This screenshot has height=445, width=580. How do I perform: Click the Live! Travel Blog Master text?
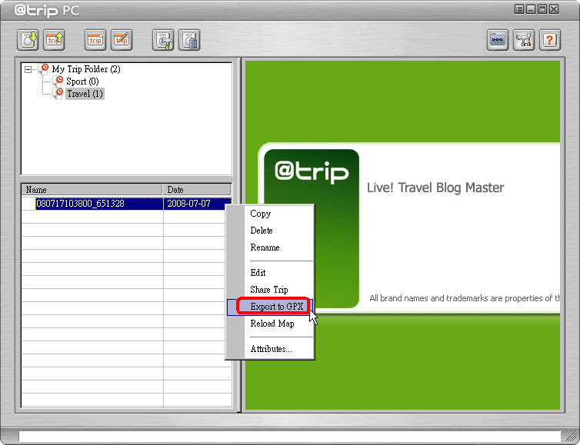435,188
